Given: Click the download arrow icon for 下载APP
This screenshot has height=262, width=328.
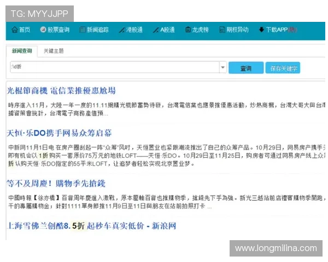Looking at the screenshot, I should click(261, 29).
